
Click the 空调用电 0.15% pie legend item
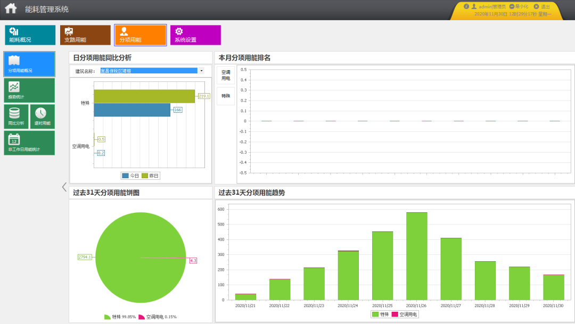click(x=158, y=317)
